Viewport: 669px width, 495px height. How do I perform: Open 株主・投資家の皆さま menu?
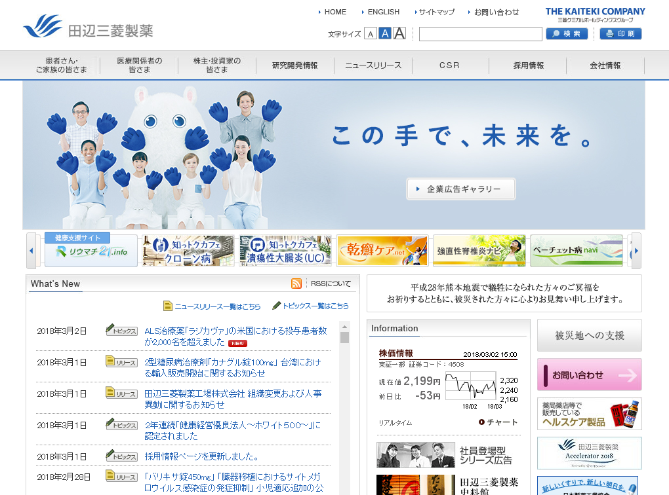[x=217, y=65]
